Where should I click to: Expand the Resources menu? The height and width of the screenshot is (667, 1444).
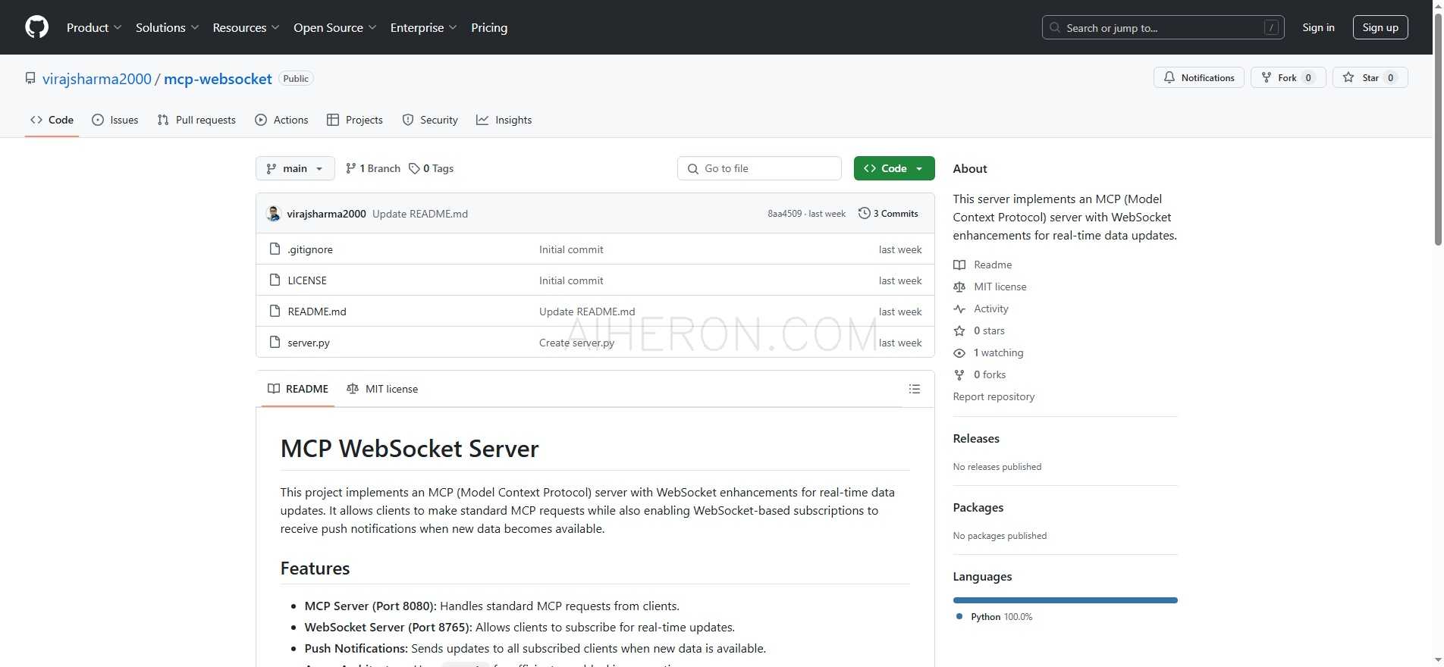pos(246,27)
